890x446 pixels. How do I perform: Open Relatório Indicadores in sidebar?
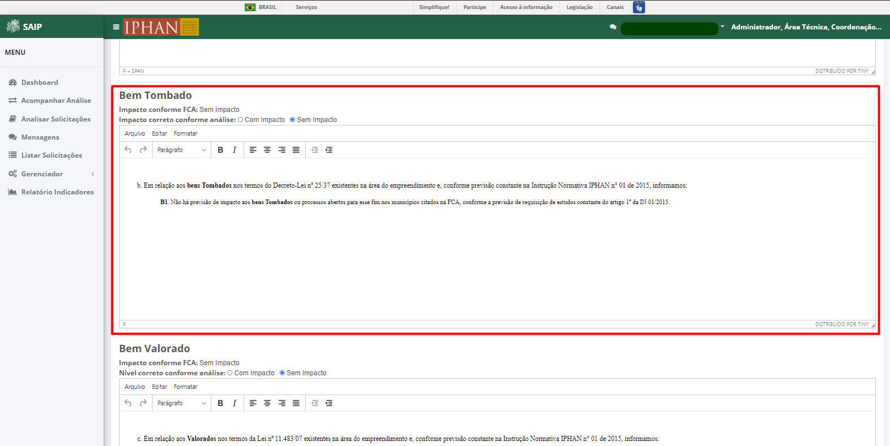pos(51,192)
